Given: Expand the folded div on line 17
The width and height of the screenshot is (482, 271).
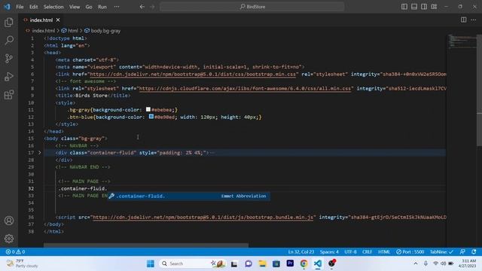Looking at the screenshot, I should pyautogui.click(x=40, y=153).
